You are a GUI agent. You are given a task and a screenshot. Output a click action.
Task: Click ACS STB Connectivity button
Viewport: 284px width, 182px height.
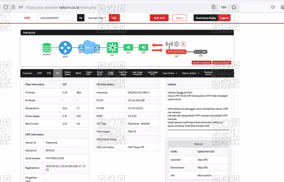pos(222,63)
